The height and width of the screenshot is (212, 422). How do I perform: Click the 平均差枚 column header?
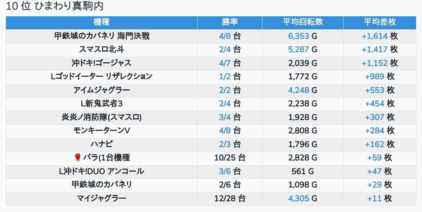coord(379,22)
